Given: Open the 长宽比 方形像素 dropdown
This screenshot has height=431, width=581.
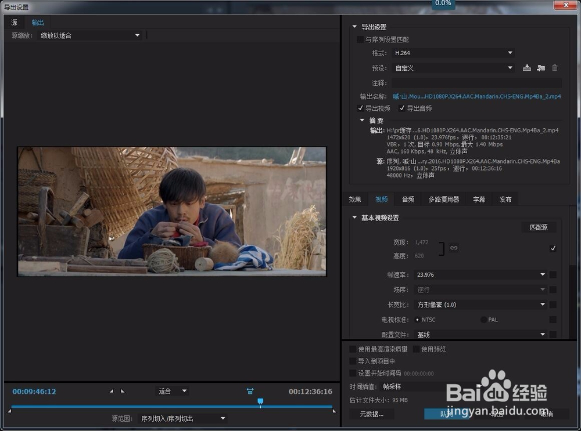Looking at the screenshot, I should (x=480, y=305).
